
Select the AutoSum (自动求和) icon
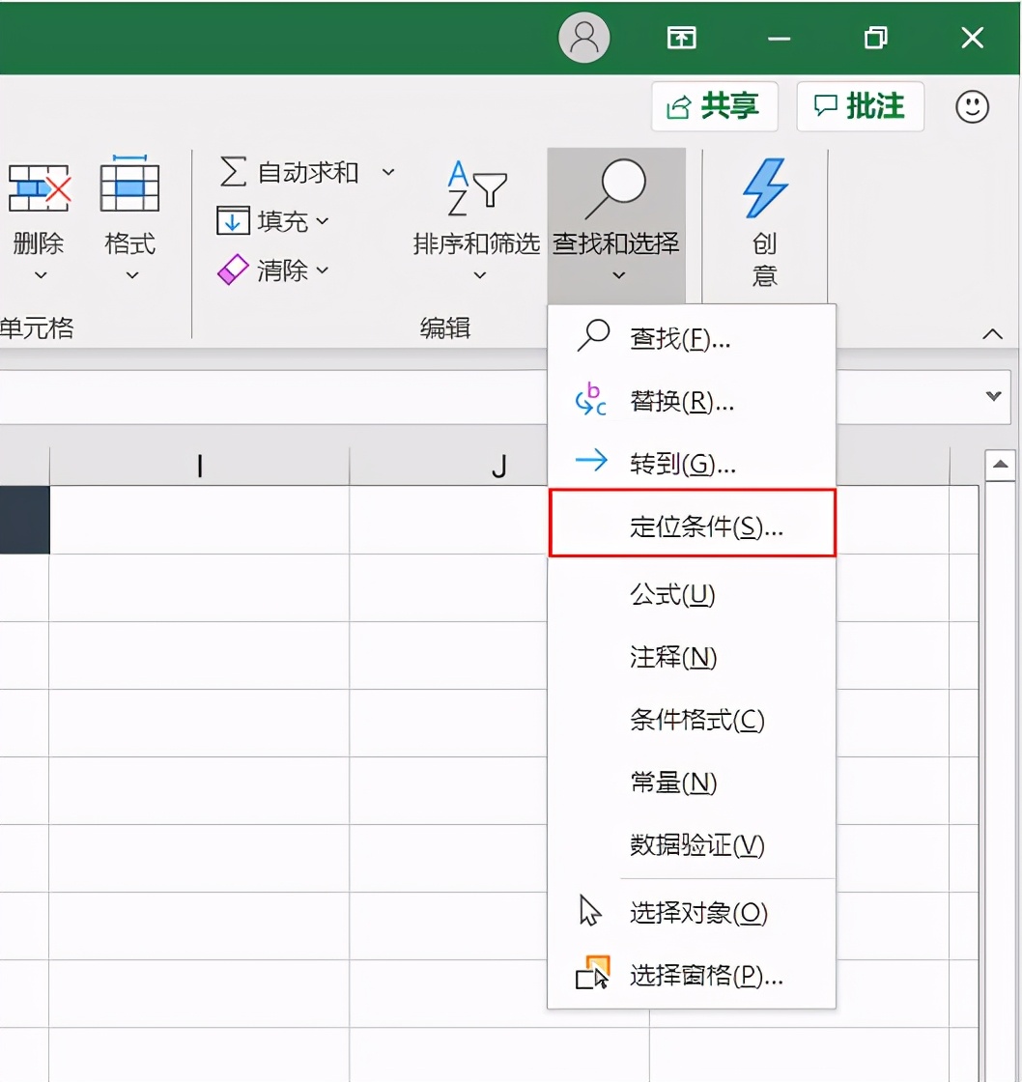(x=235, y=171)
